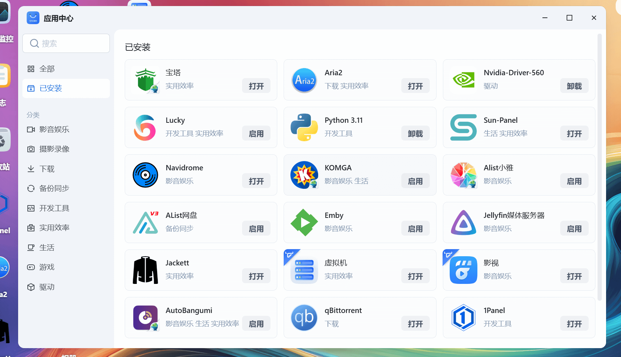Screen dimensions: 621x357
Task: Enable the KOMGA app
Action: coord(415,181)
